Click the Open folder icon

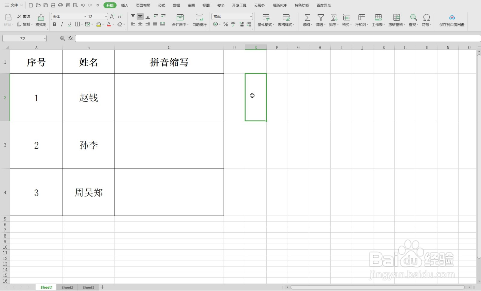pyautogui.click(x=38, y=5)
